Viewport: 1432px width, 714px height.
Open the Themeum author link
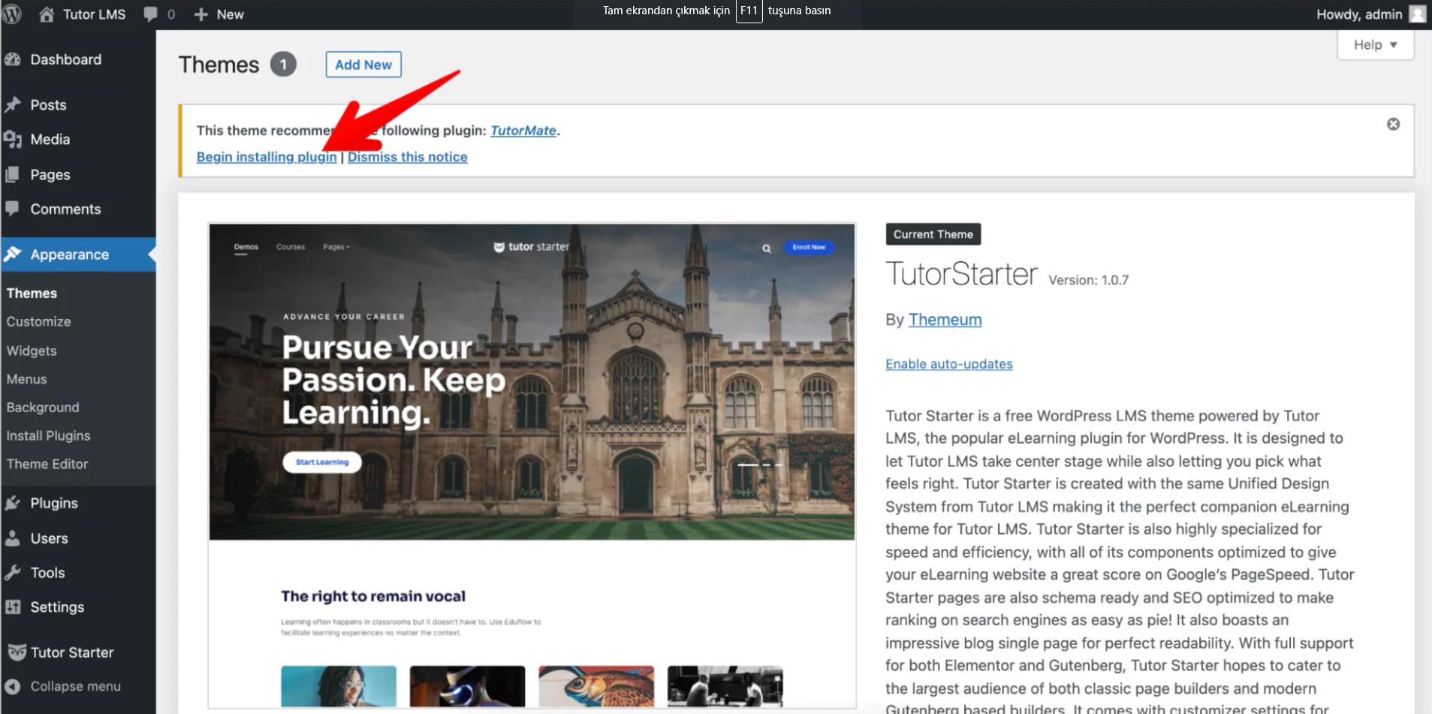pos(945,320)
